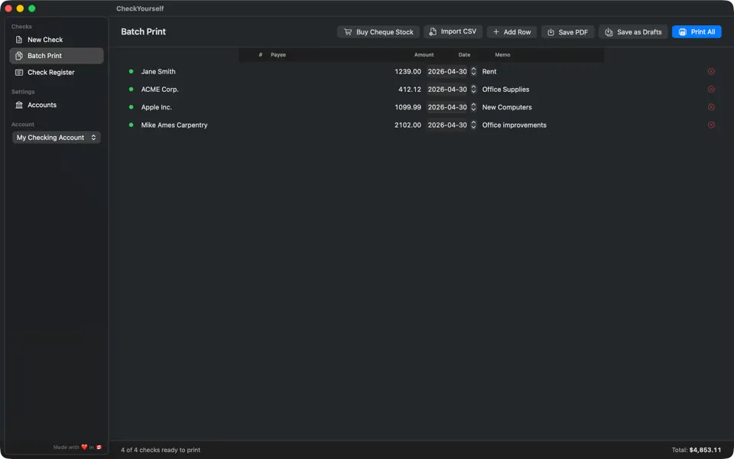Adjust the date stepper on the Rent row

(x=473, y=72)
